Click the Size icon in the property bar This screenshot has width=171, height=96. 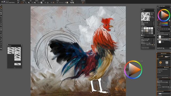tap(29, 2)
